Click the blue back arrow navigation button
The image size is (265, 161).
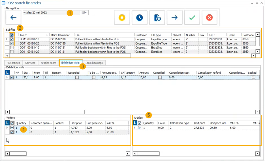(x=13, y=17)
